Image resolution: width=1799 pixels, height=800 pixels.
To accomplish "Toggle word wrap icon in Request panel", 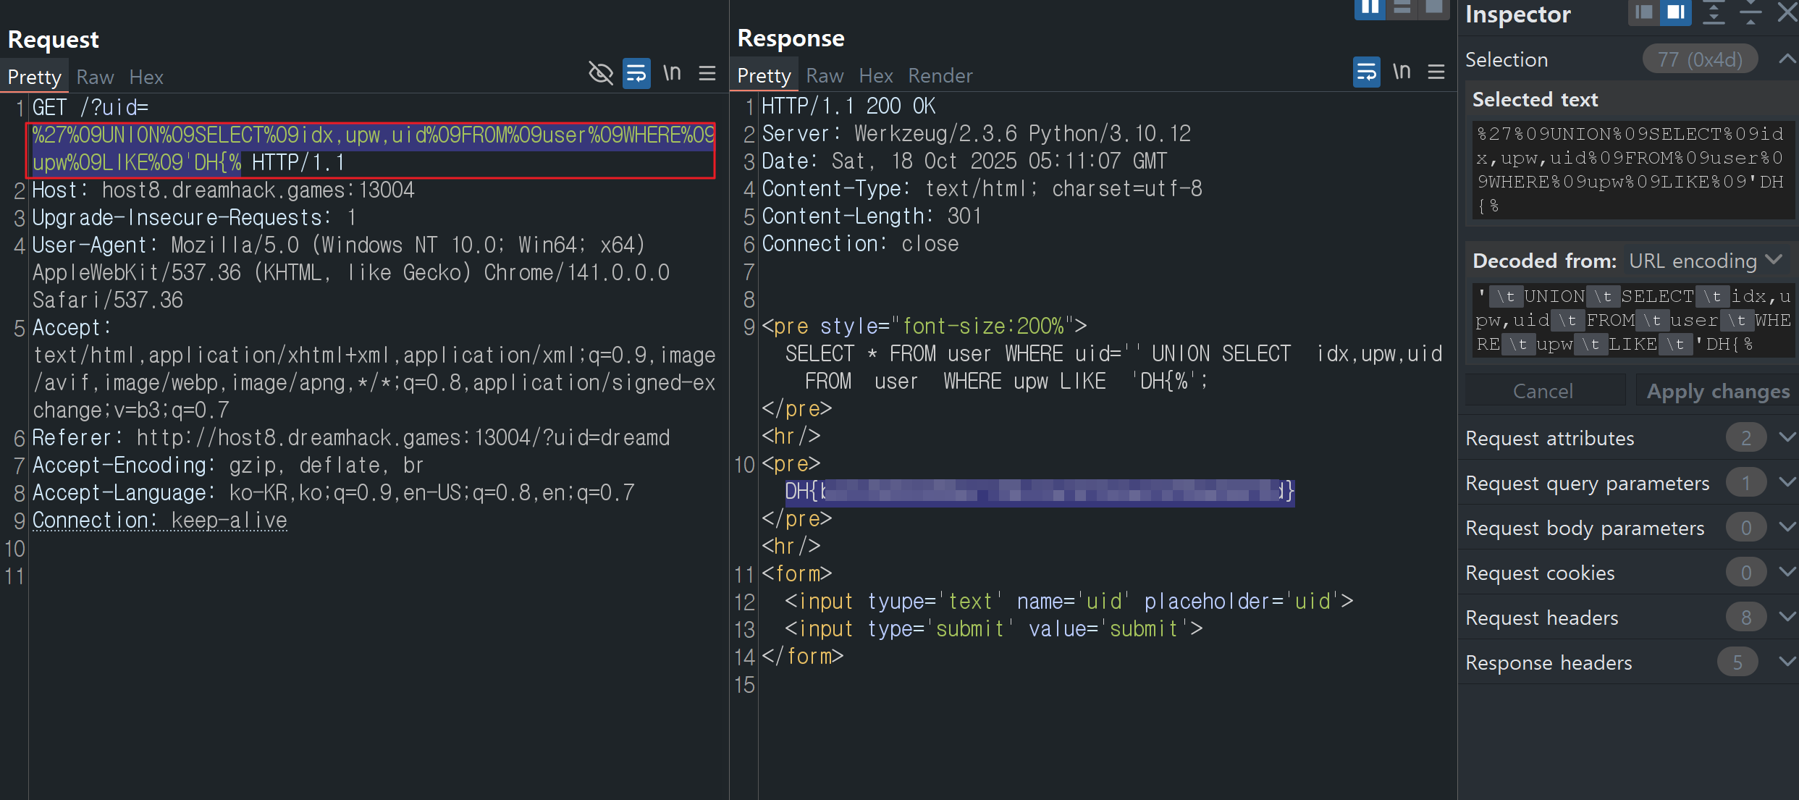I will coord(636,73).
